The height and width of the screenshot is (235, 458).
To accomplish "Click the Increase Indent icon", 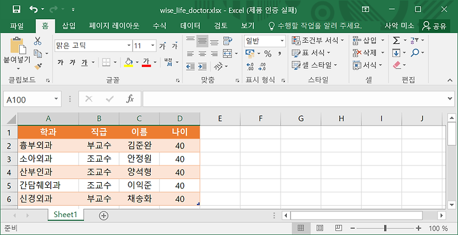I will click(202, 66).
